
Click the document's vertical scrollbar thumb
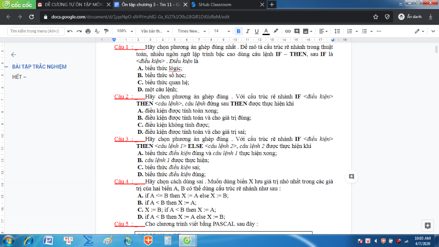pyautogui.click(x=436, y=49)
